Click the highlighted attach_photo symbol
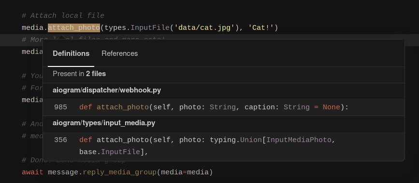 (74, 28)
